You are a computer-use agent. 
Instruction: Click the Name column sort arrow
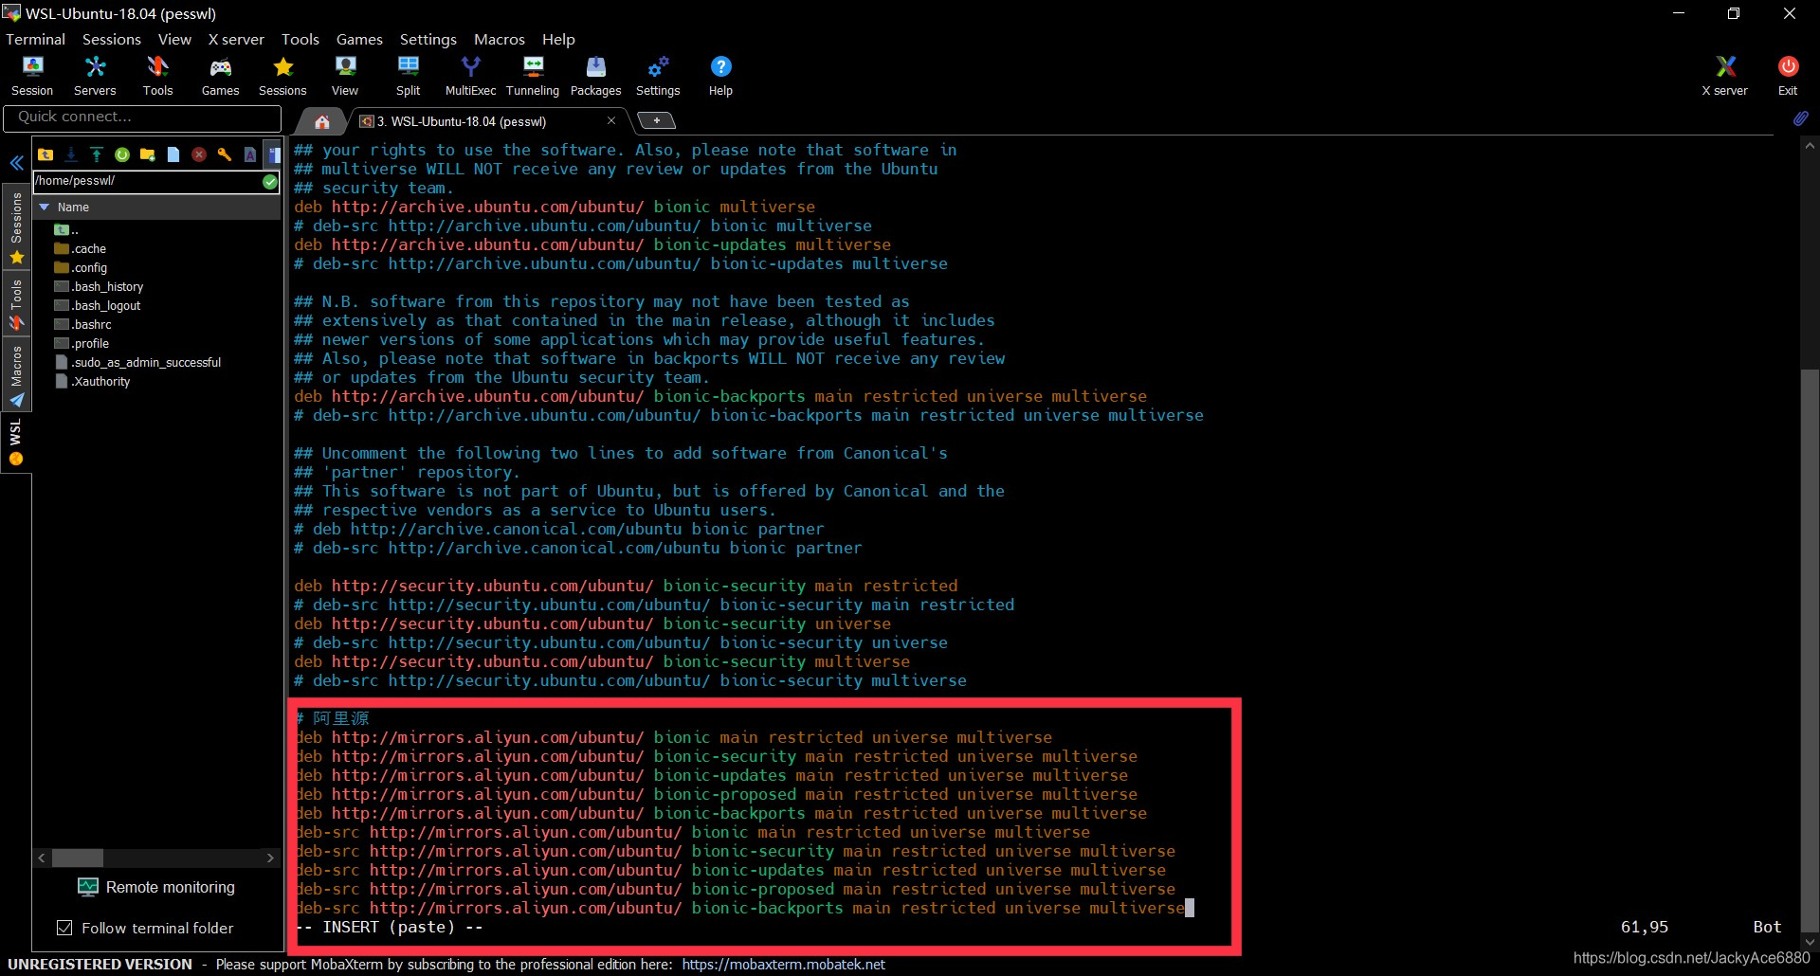pos(44,207)
